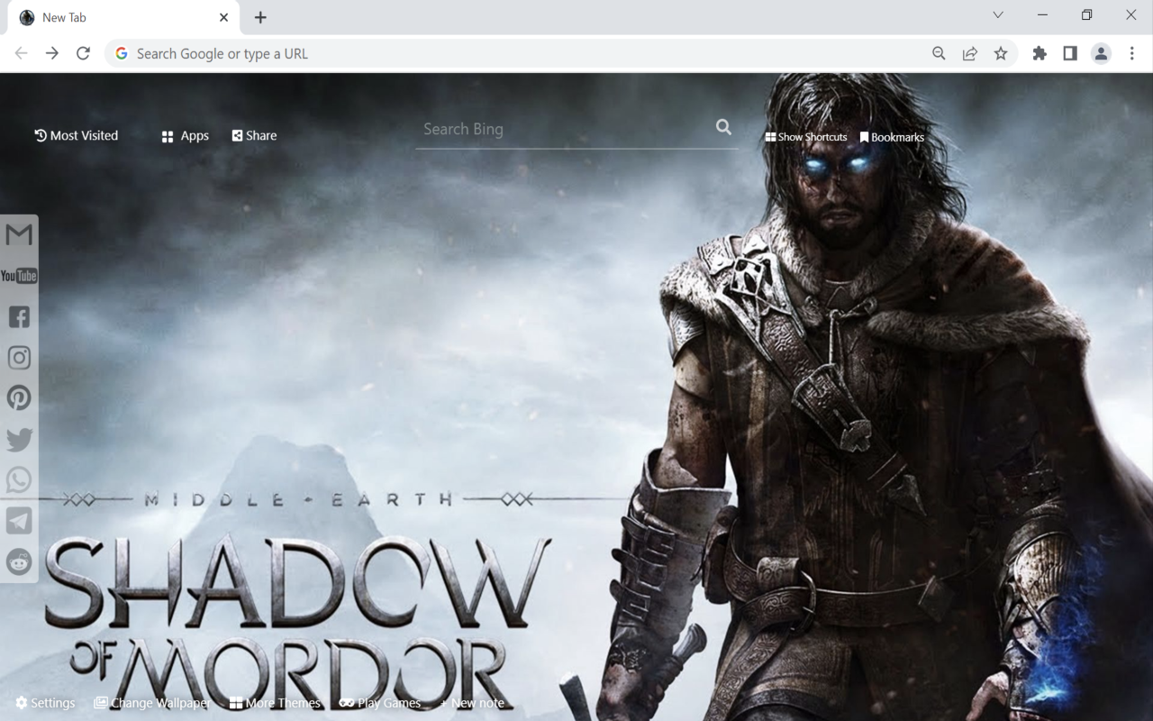
Task: Open the zoom control in address bar
Action: pos(939,53)
